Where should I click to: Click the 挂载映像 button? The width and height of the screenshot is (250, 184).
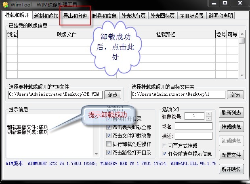tap(231, 127)
